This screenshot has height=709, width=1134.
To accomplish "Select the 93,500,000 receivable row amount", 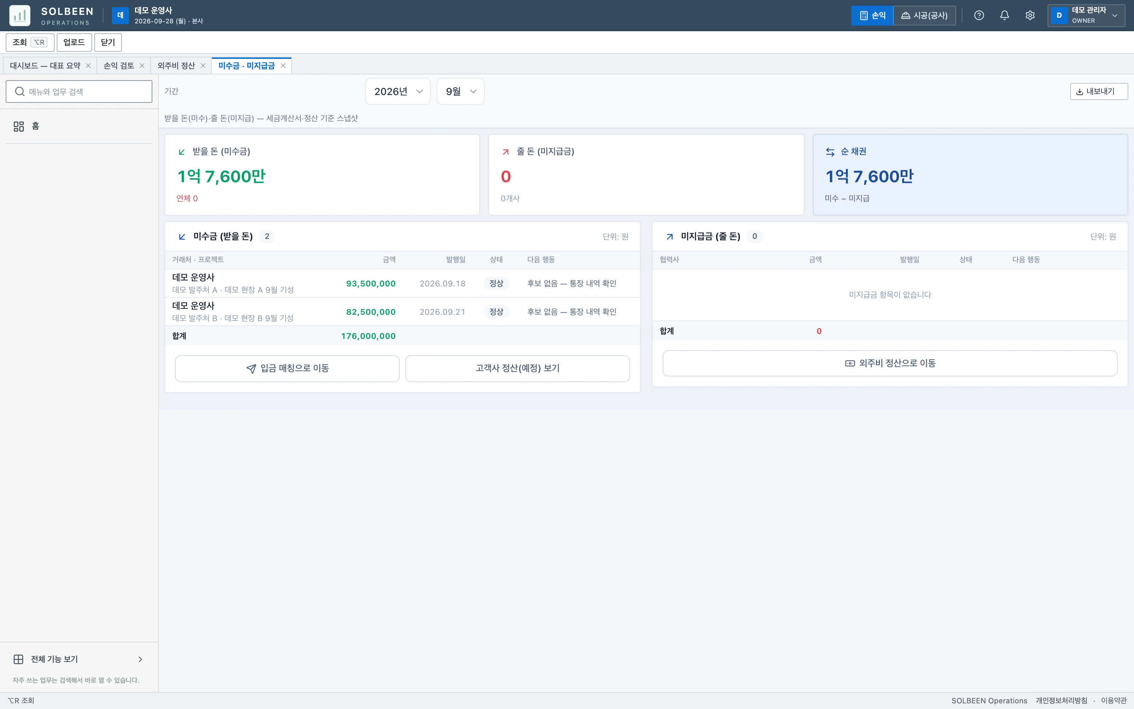I will pos(371,284).
